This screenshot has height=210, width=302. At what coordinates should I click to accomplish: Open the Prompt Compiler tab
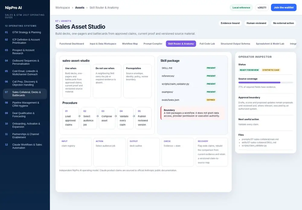tap(153, 44)
